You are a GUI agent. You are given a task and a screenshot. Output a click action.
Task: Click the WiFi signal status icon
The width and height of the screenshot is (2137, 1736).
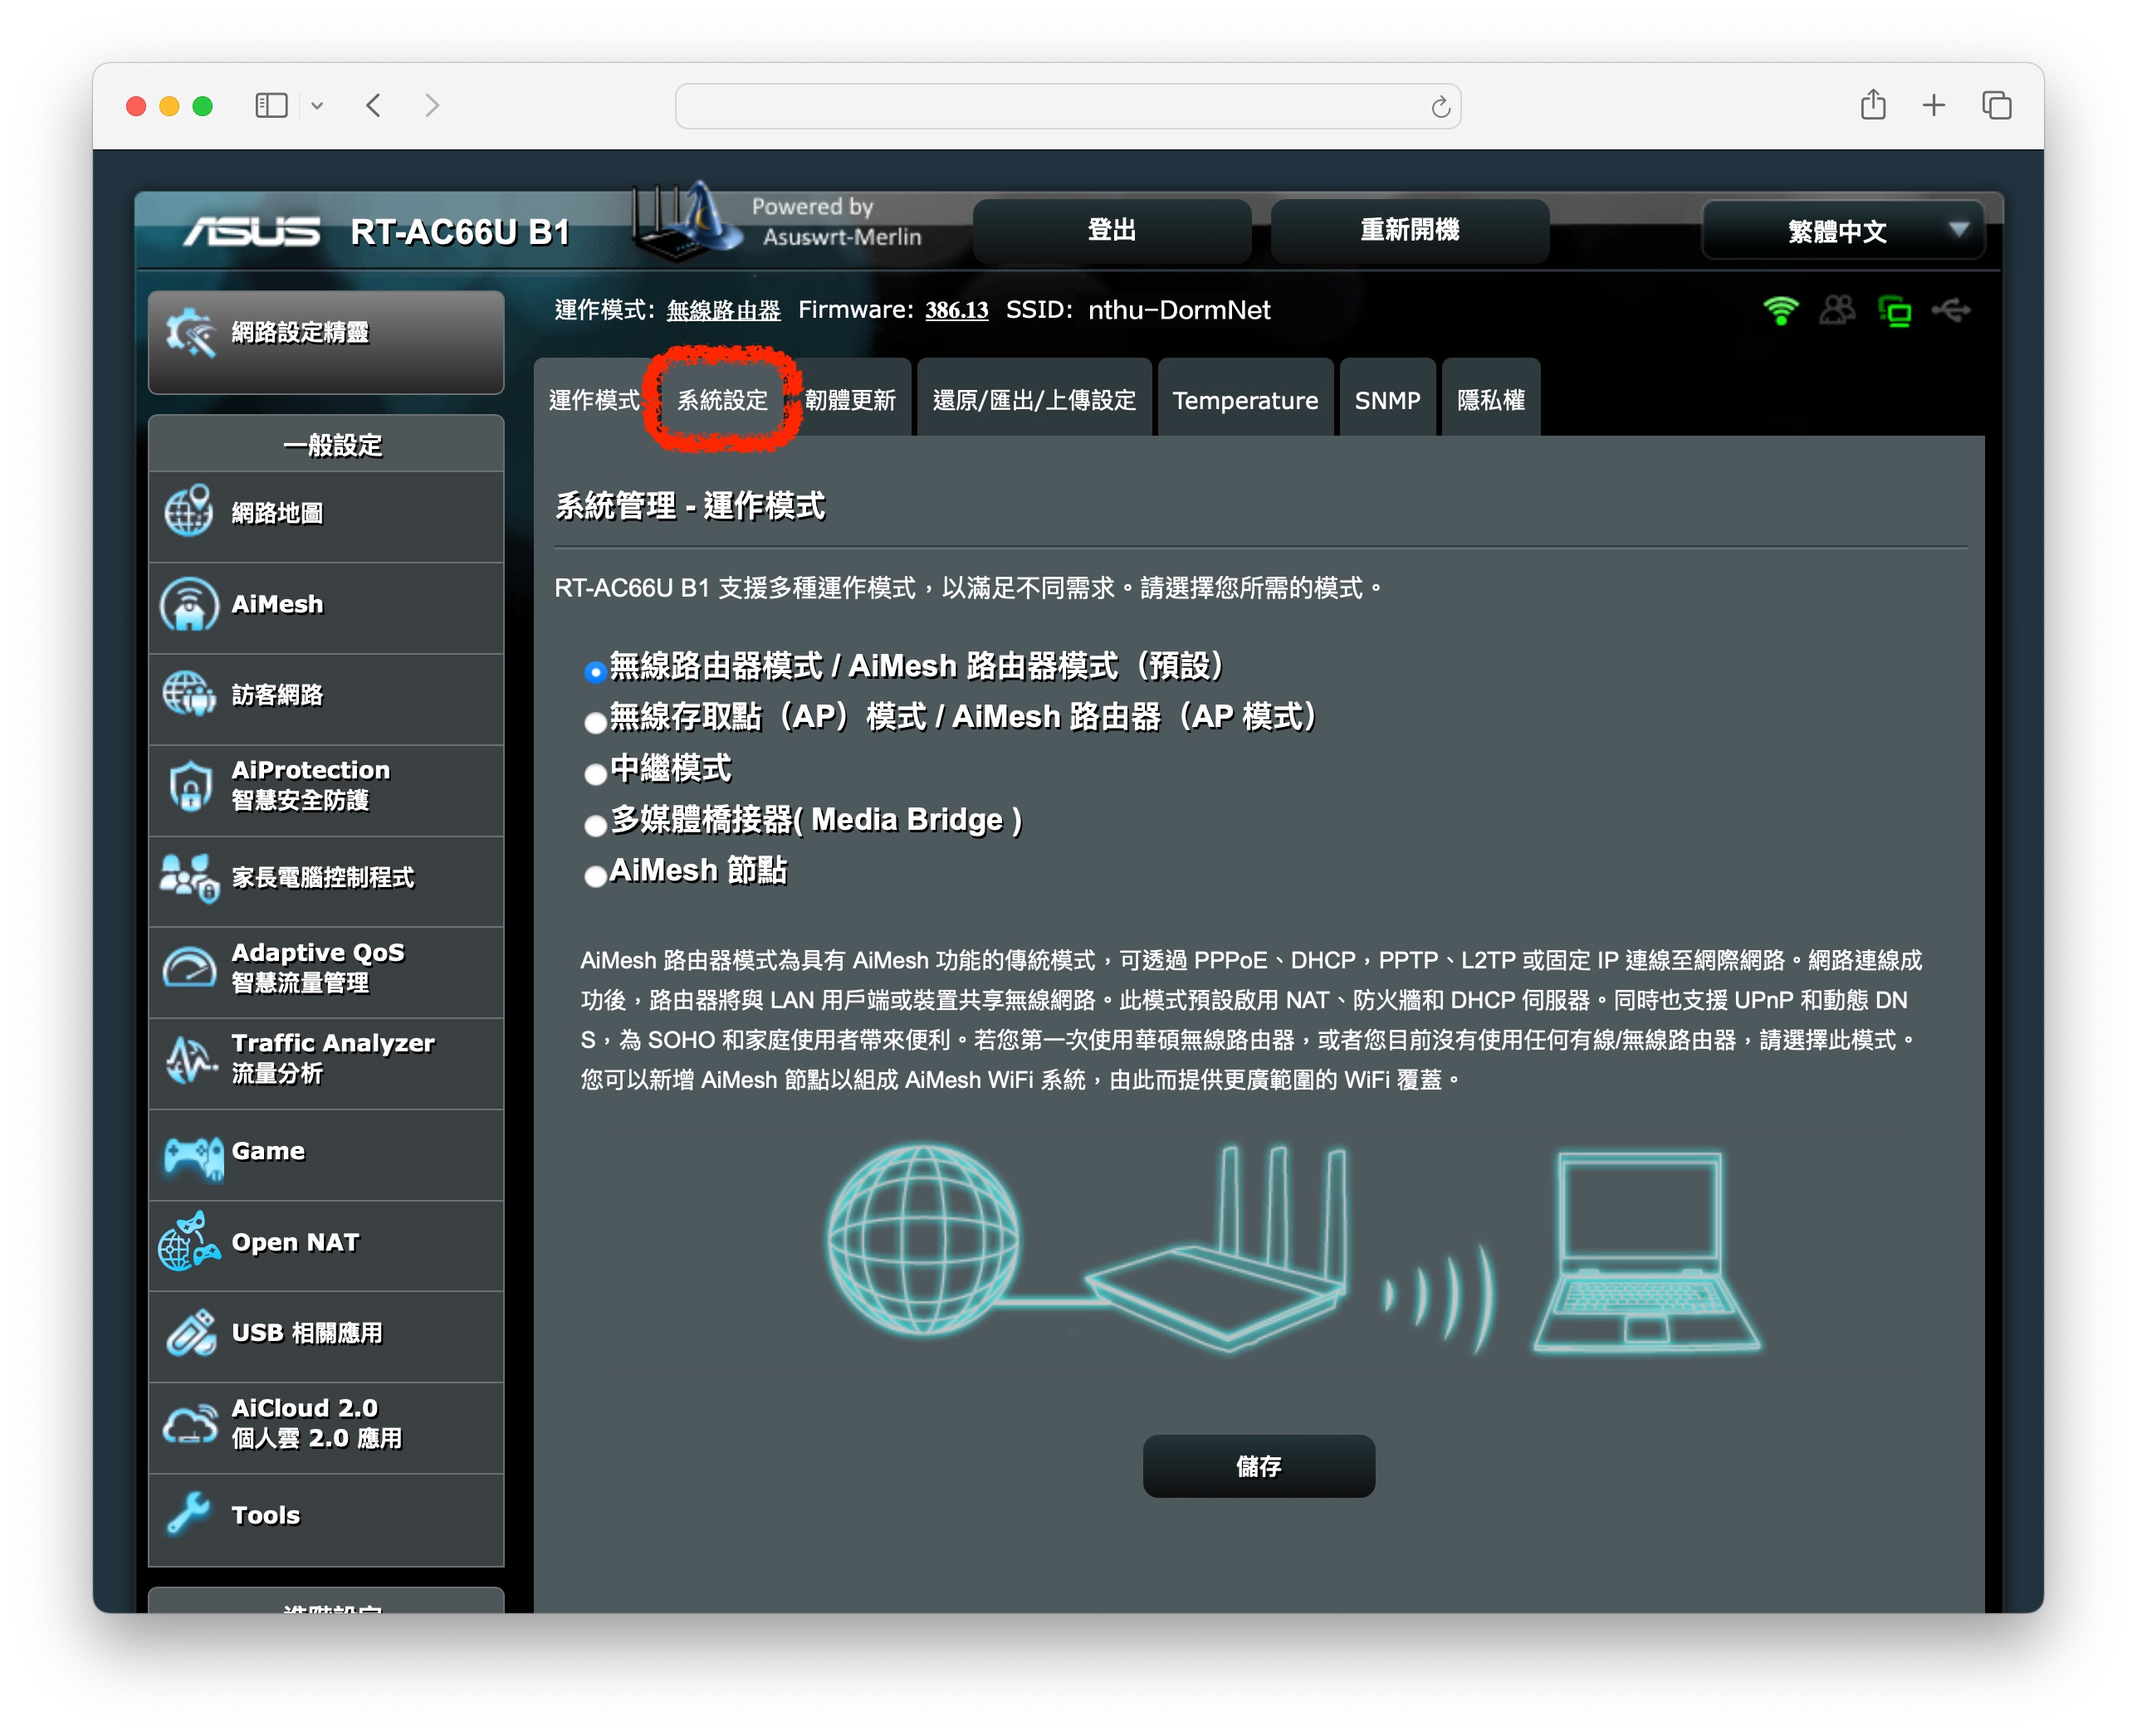pyautogui.click(x=1780, y=311)
